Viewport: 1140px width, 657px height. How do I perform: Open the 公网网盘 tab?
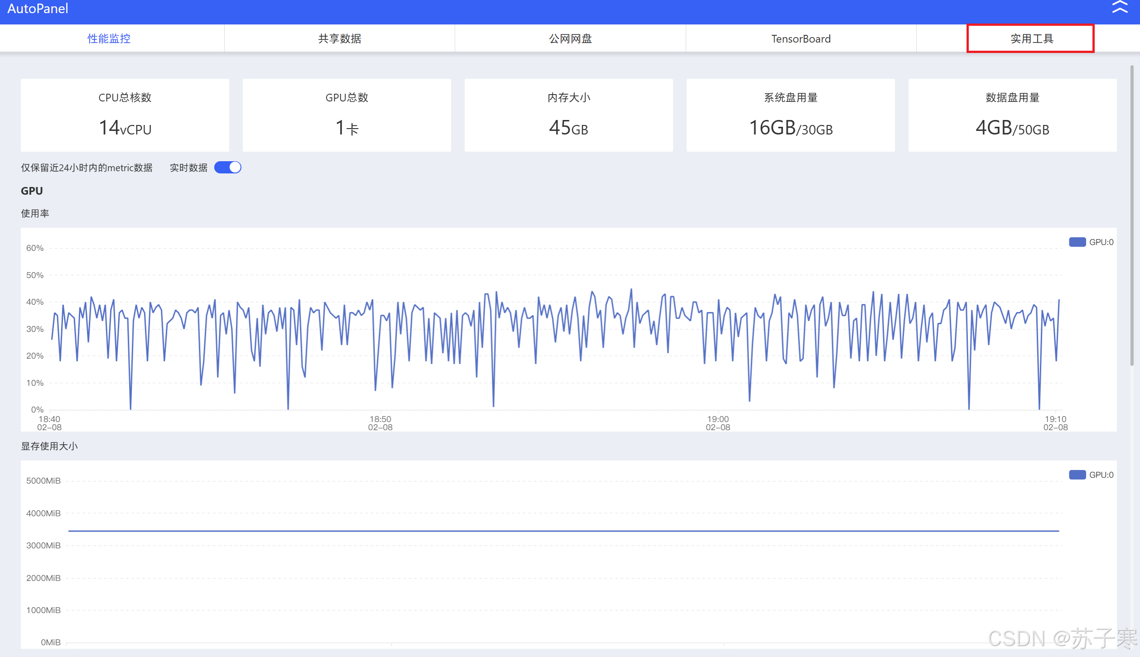[x=570, y=39]
